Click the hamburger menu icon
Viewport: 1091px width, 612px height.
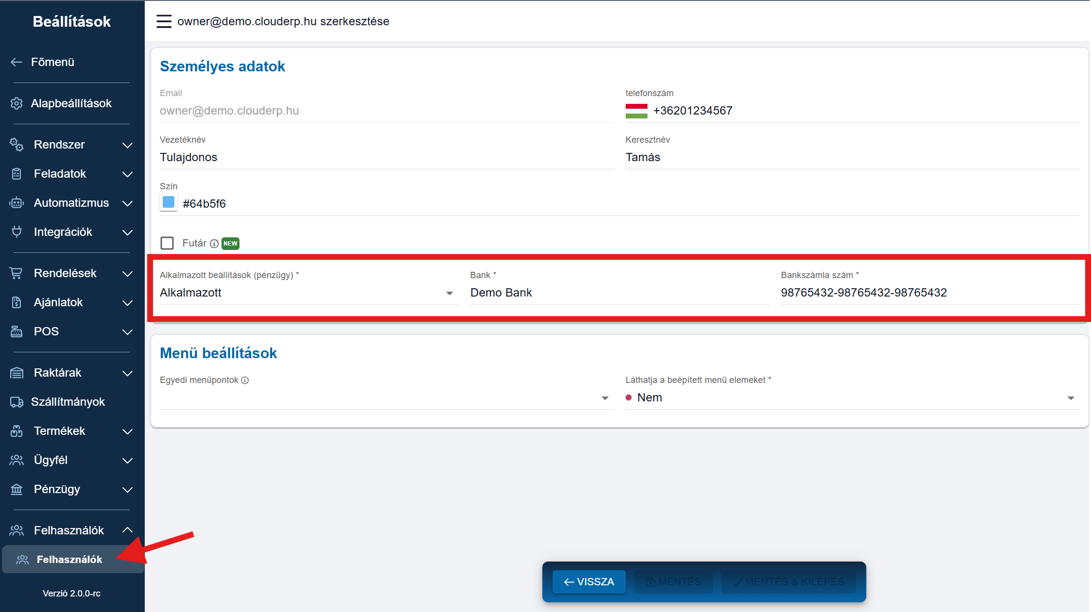[164, 21]
